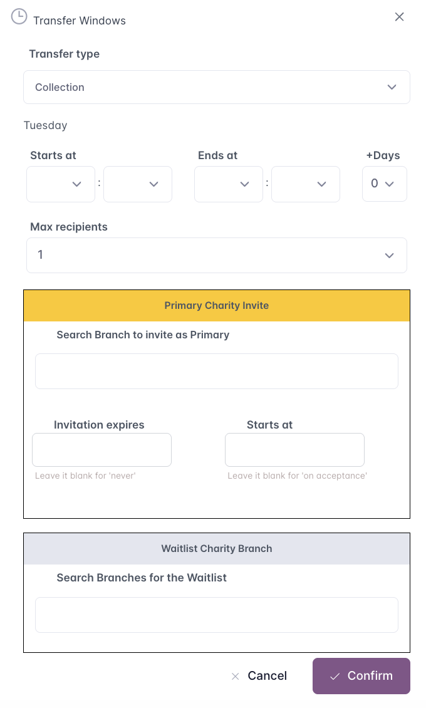The height and width of the screenshot is (708, 426).
Task: Change the +Days dropdown value
Action: click(384, 184)
